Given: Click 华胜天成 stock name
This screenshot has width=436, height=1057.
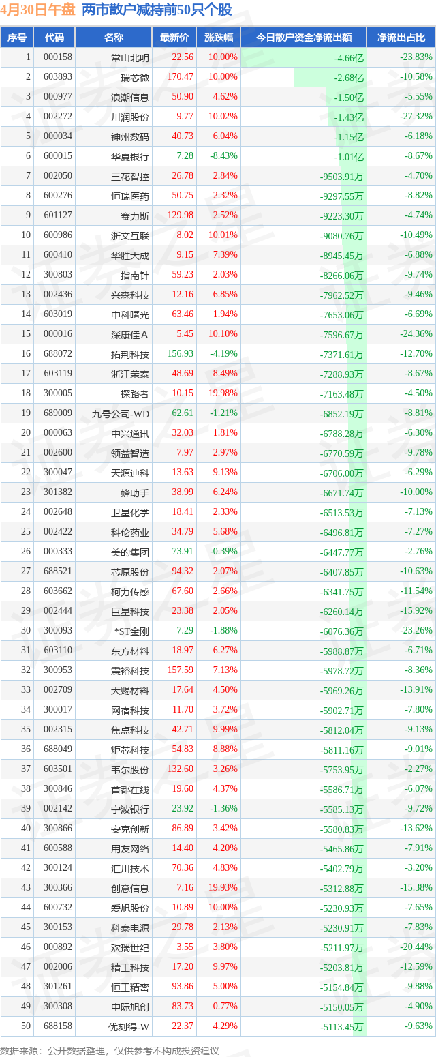Looking at the screenshot, I should 130,255.
